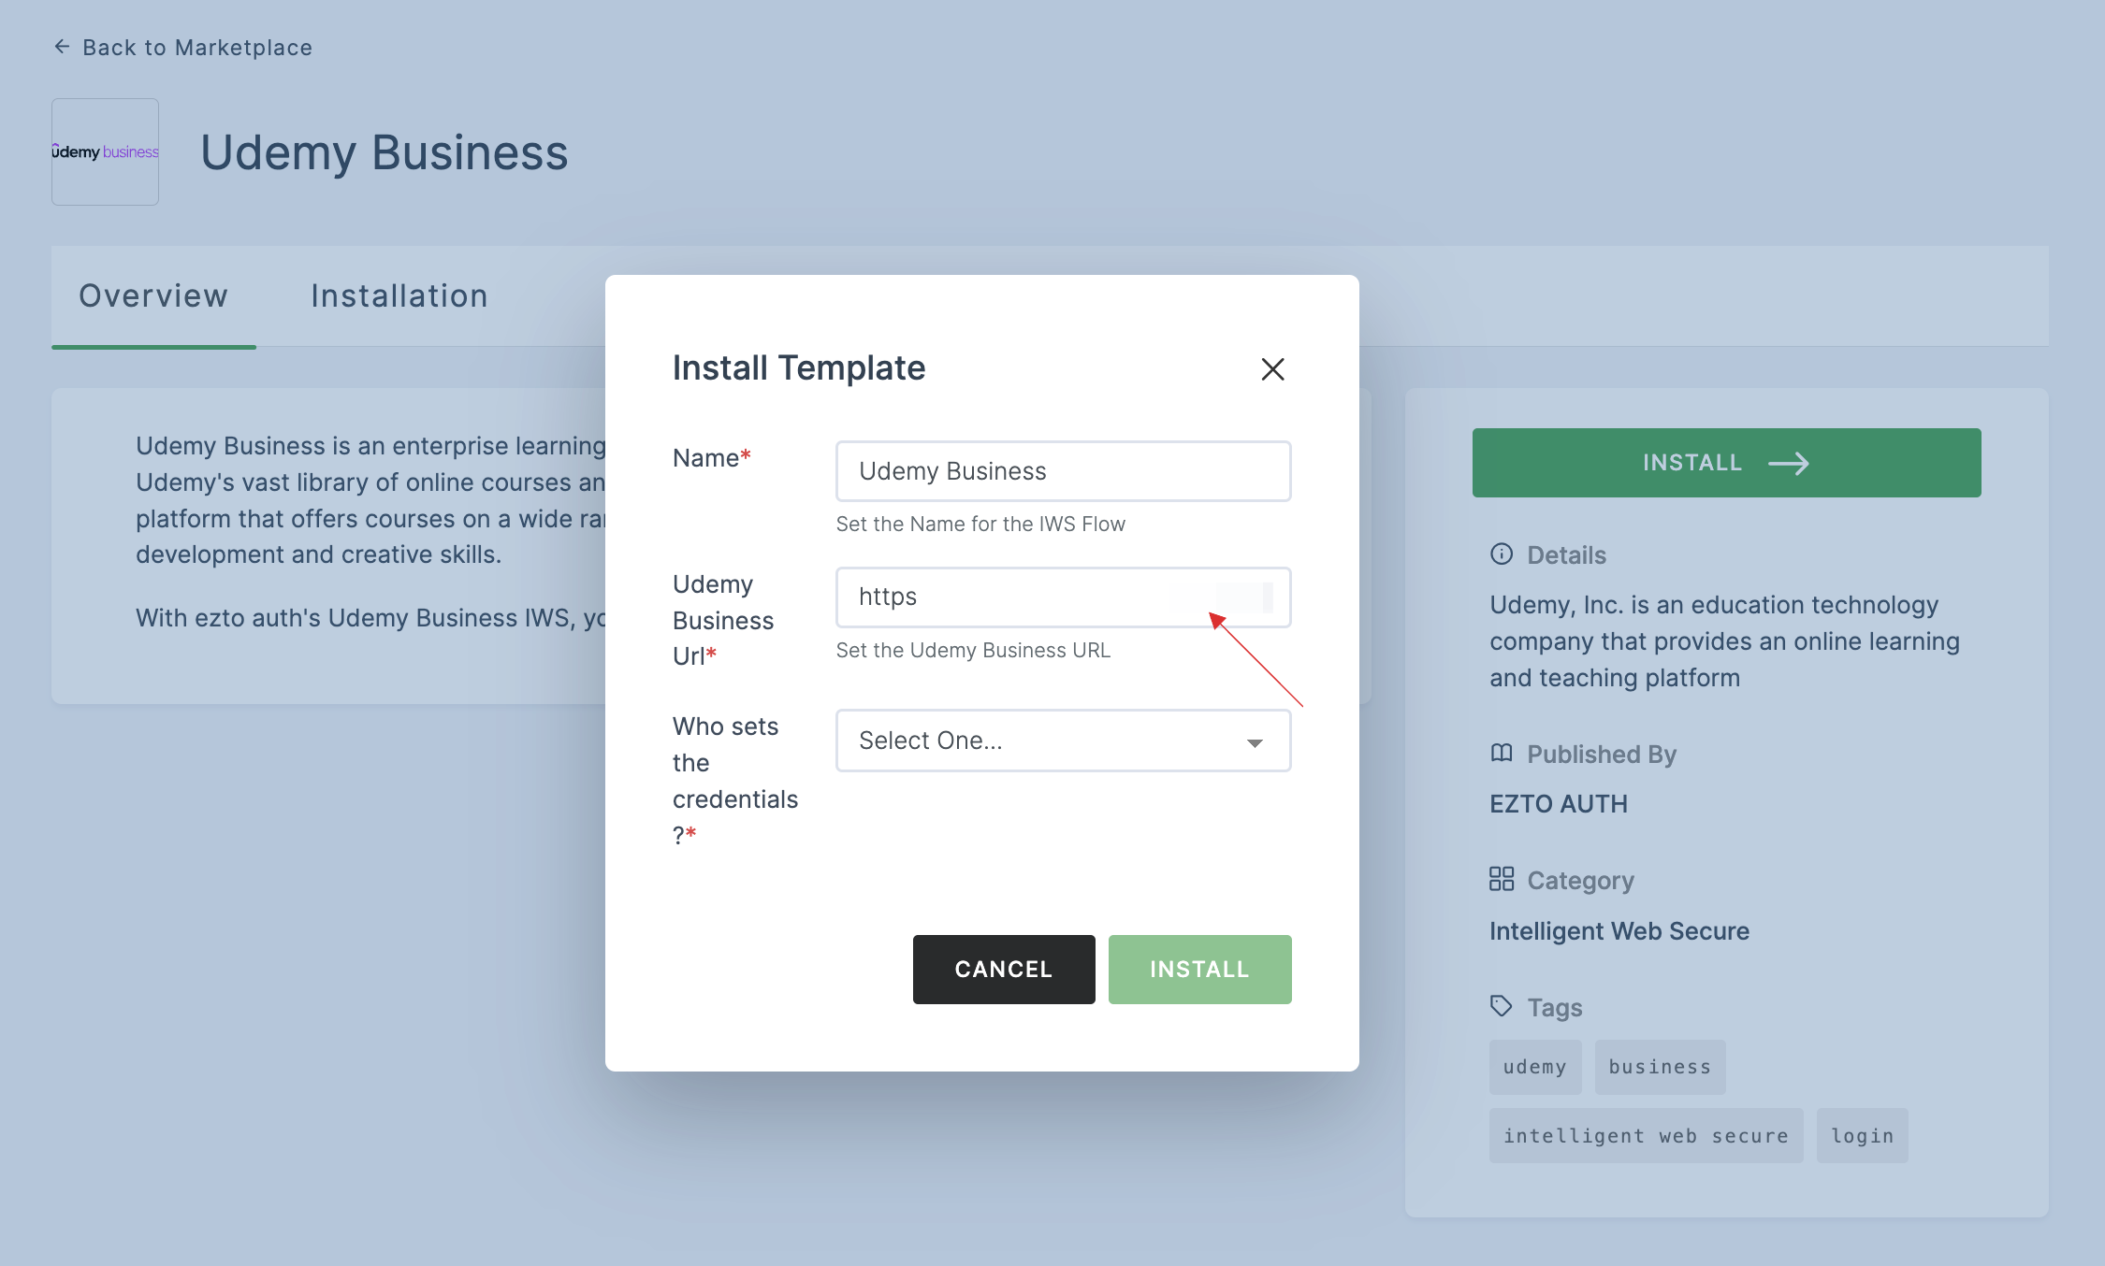Click the dropdown caret arrow

coord(1255,743)
